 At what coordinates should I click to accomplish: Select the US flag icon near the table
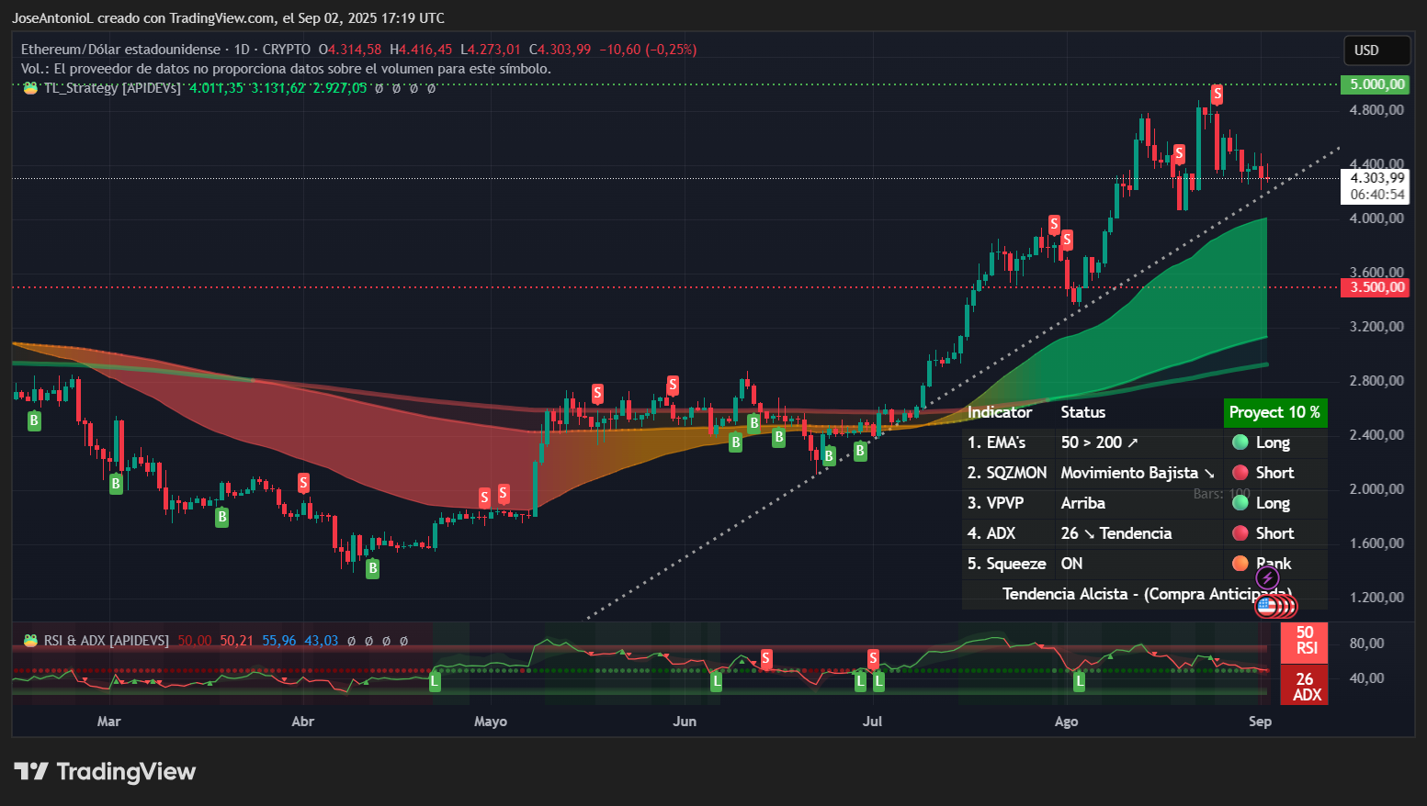(x=1268, y=606)
